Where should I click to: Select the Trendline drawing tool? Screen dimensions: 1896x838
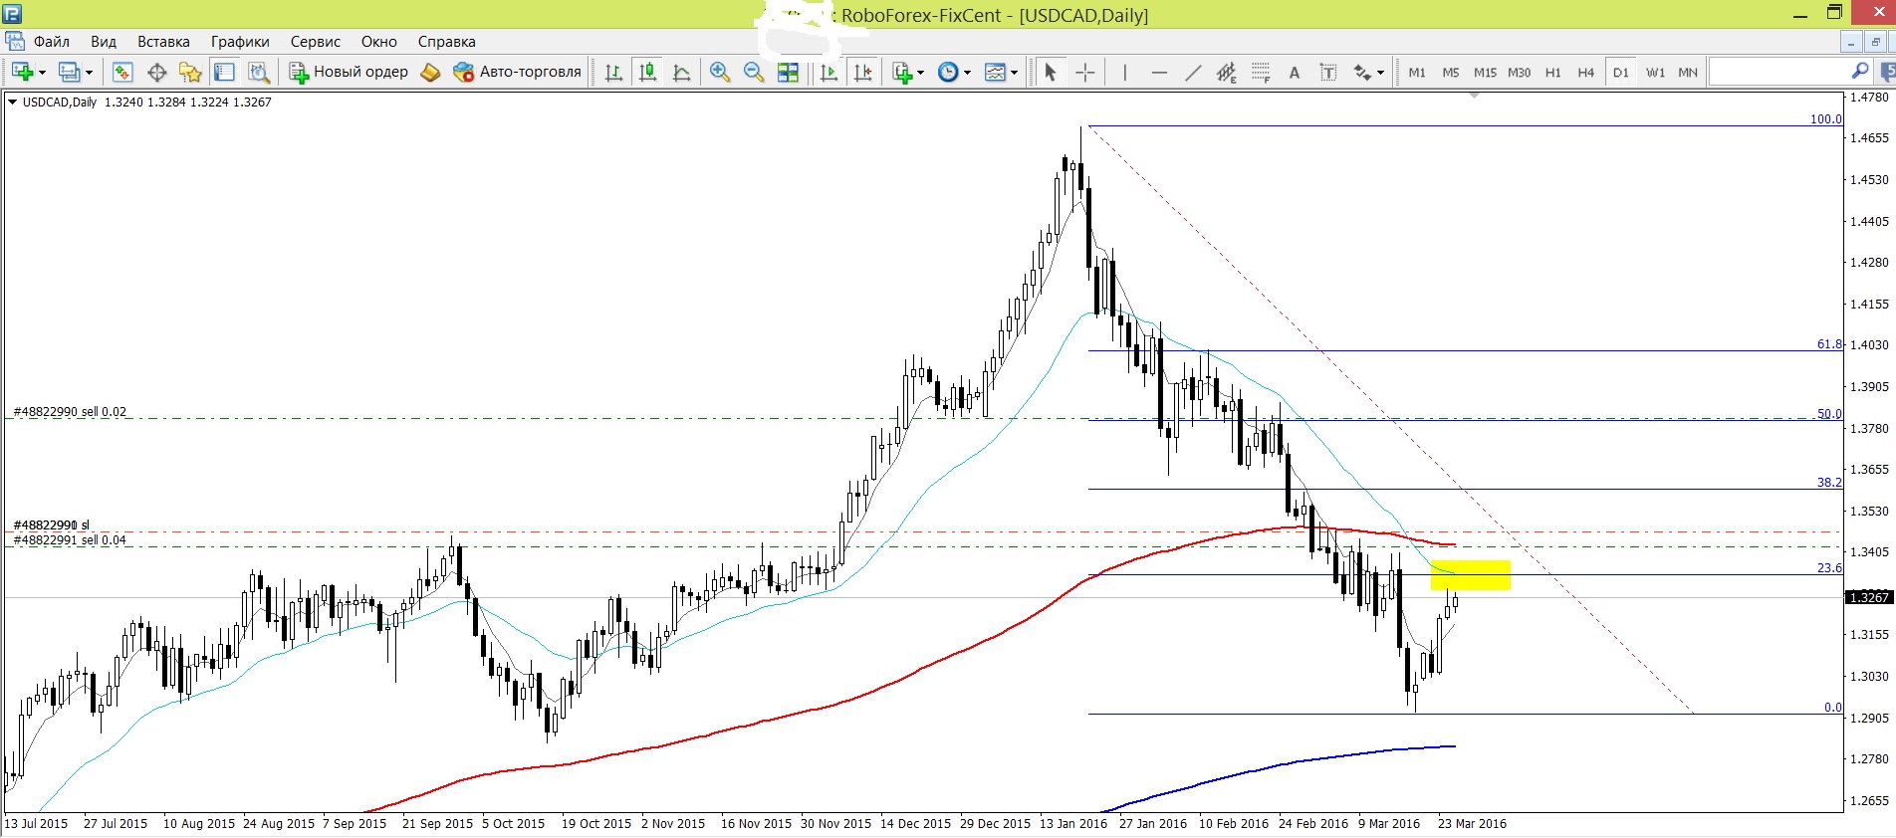pos(1193,72)
